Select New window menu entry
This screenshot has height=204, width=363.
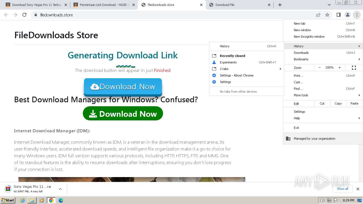(x=323, y=30)
